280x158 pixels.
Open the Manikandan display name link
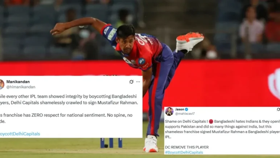(x=18, y=82)
